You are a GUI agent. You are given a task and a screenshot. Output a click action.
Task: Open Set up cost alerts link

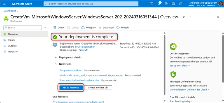point(180,65)
